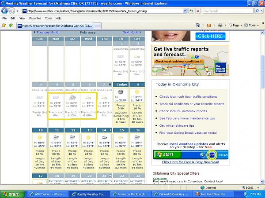Click the weather icon for day 16
Viewport: 265px width, 198px height.
click(137, 138)
